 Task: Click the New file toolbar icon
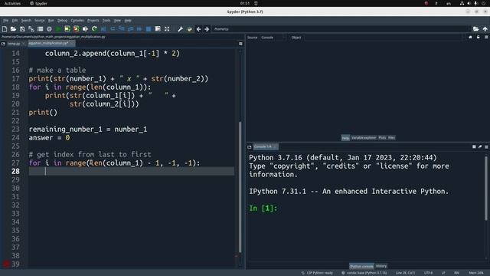5,29
